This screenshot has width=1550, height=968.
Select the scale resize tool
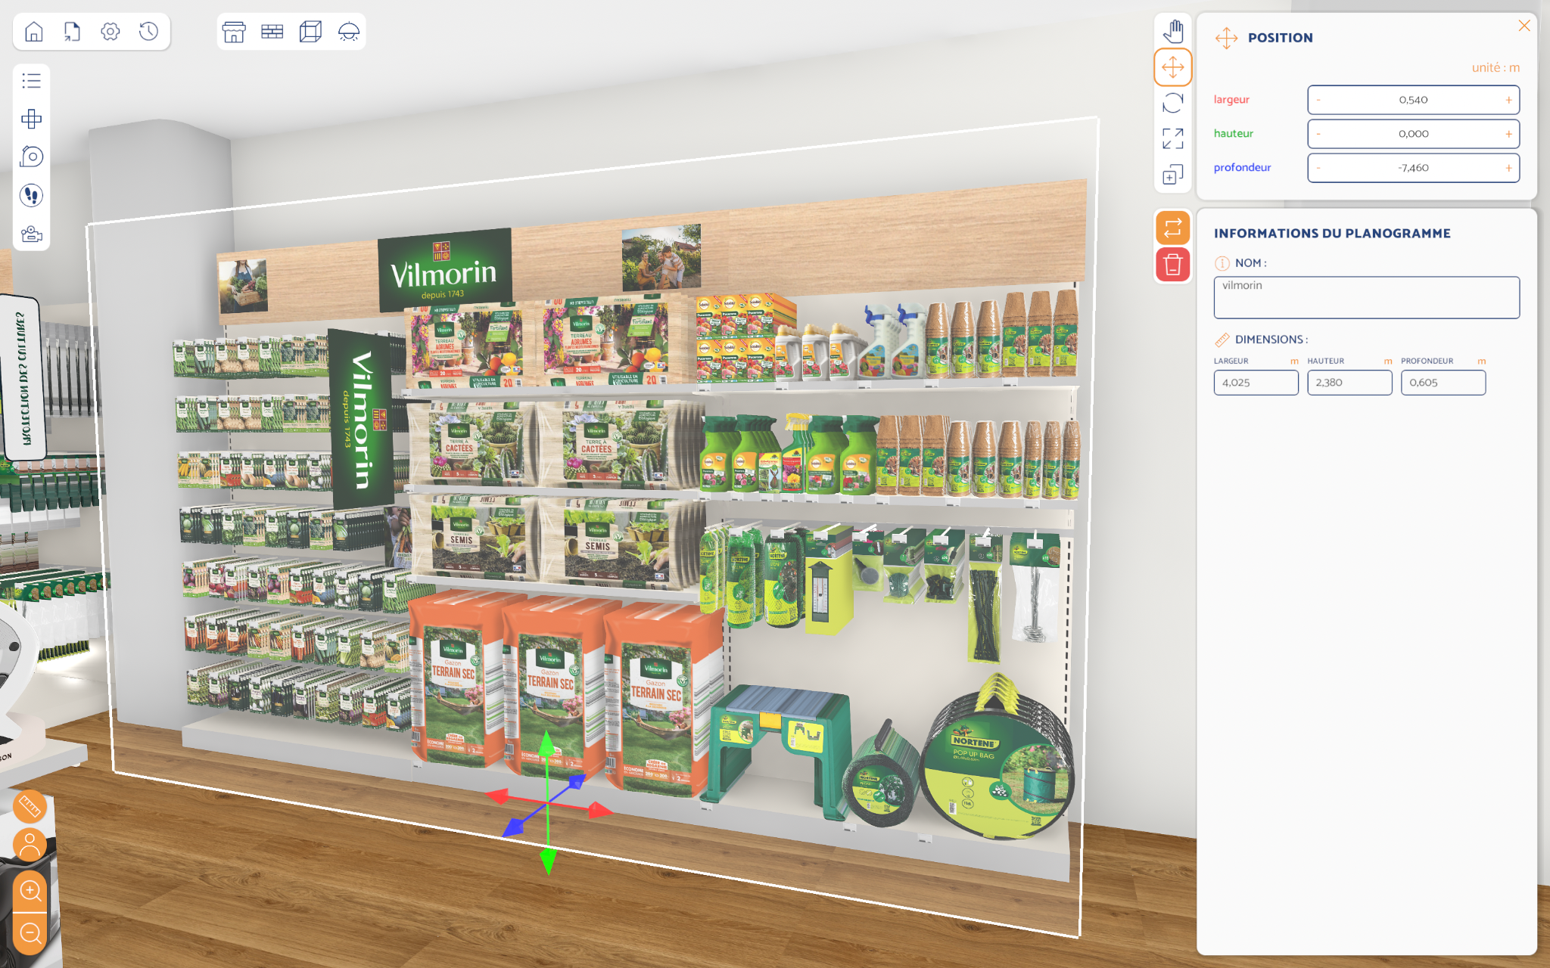pyautogui.click(x=1173, y=138)
